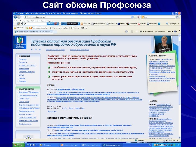Open the Обком в полном составе link
The height and width of the screenshot is (147, 196).
(x=55, y=50)
